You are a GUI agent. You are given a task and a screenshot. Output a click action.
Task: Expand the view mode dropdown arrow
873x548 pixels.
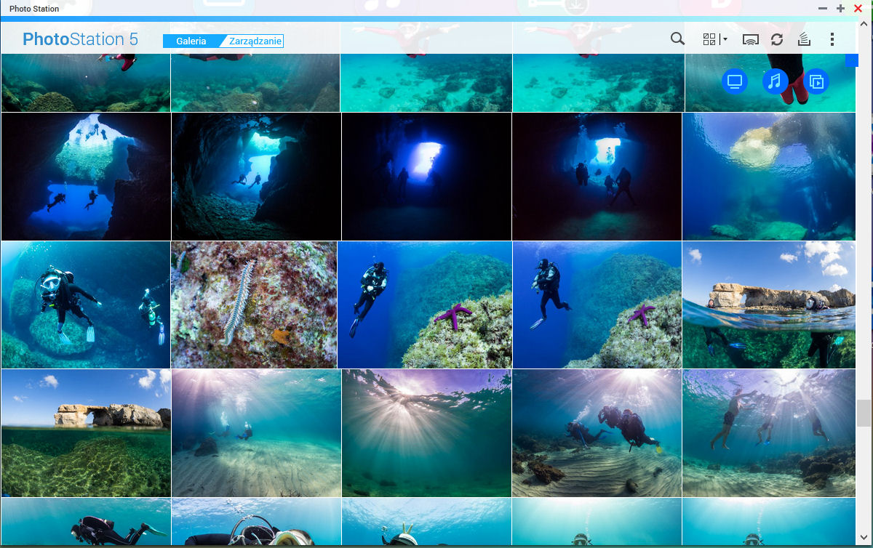pos(725,40)
